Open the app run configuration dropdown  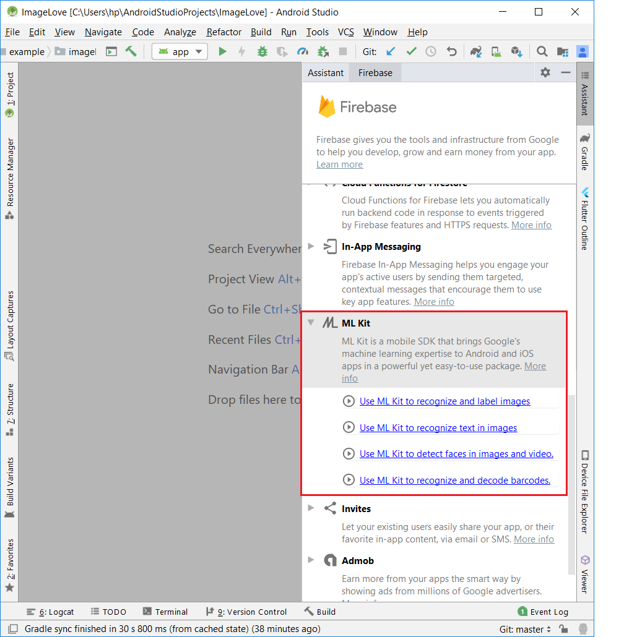point(180,52)
